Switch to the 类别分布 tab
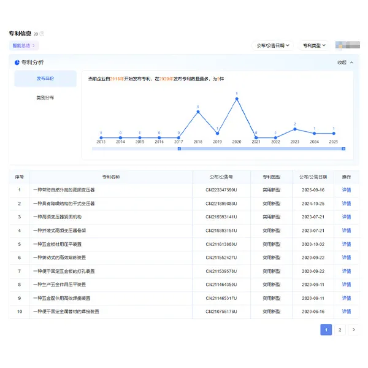 point(45,98)
